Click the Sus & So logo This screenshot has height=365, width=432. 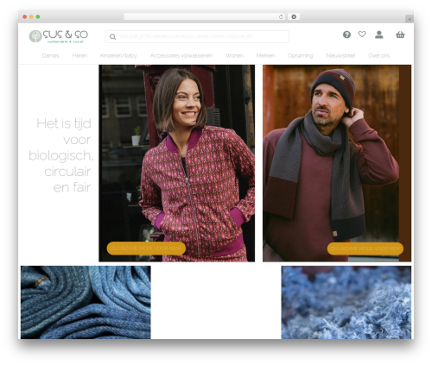coord(59,36)
